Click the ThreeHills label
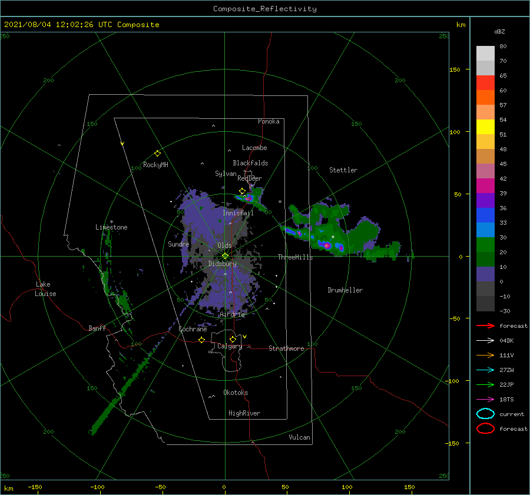Screen dimensions: 530x495 pos(296,257)
